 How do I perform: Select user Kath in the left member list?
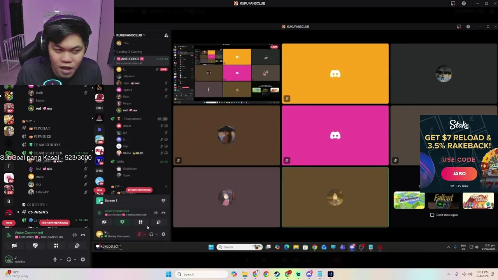point(39,93)
